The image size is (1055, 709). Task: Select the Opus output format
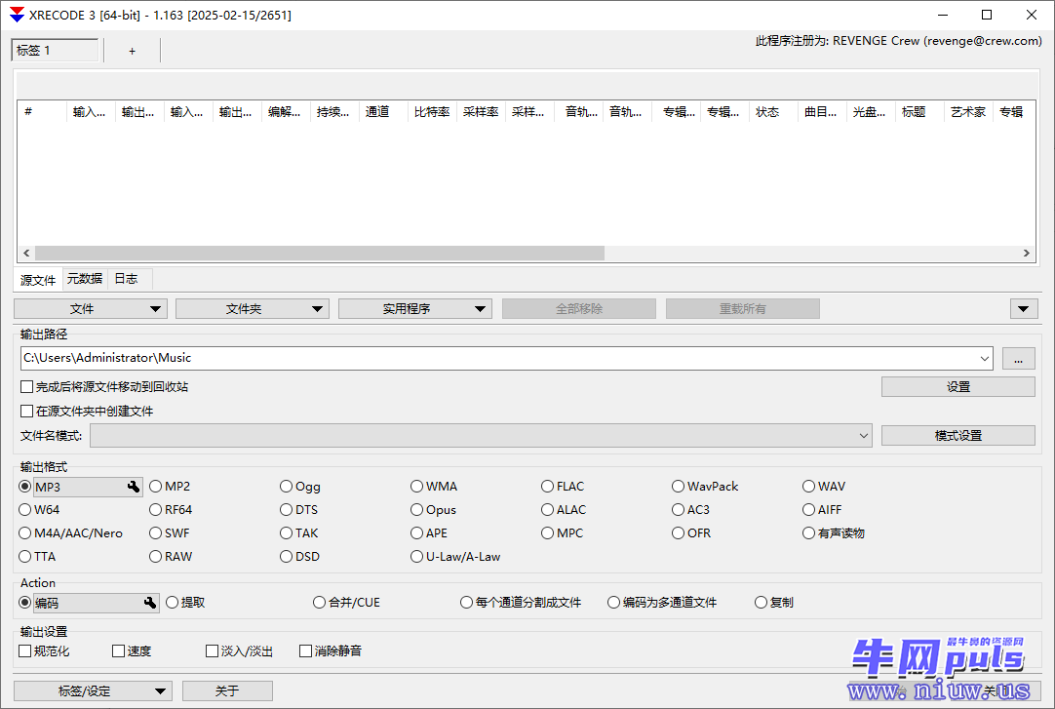[x=433, y=510]
